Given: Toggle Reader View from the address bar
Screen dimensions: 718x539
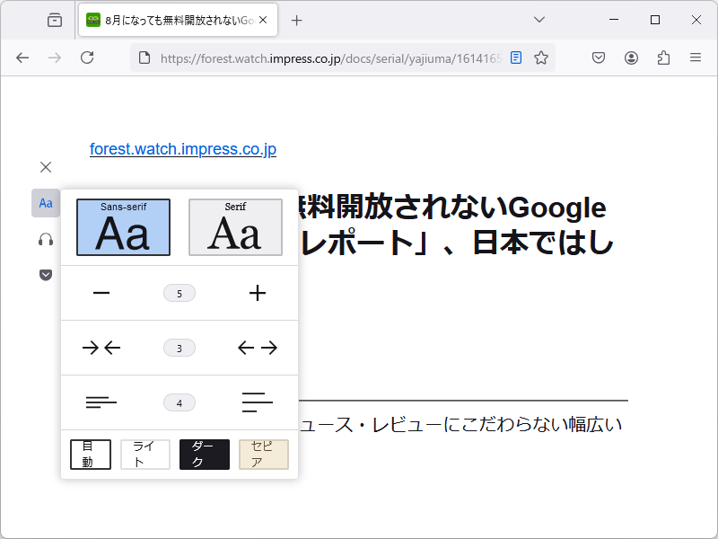Looking at the screenshot, I should point(516,57).
